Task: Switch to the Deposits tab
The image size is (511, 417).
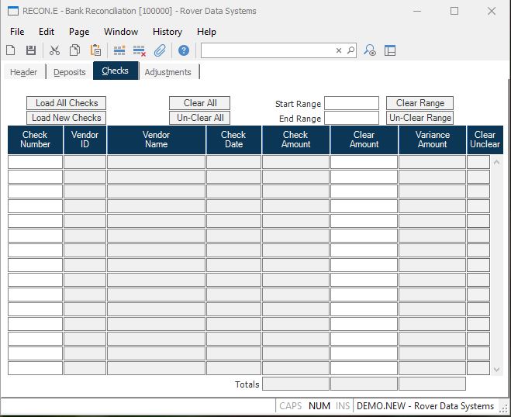Action: (x=70, y=72)
